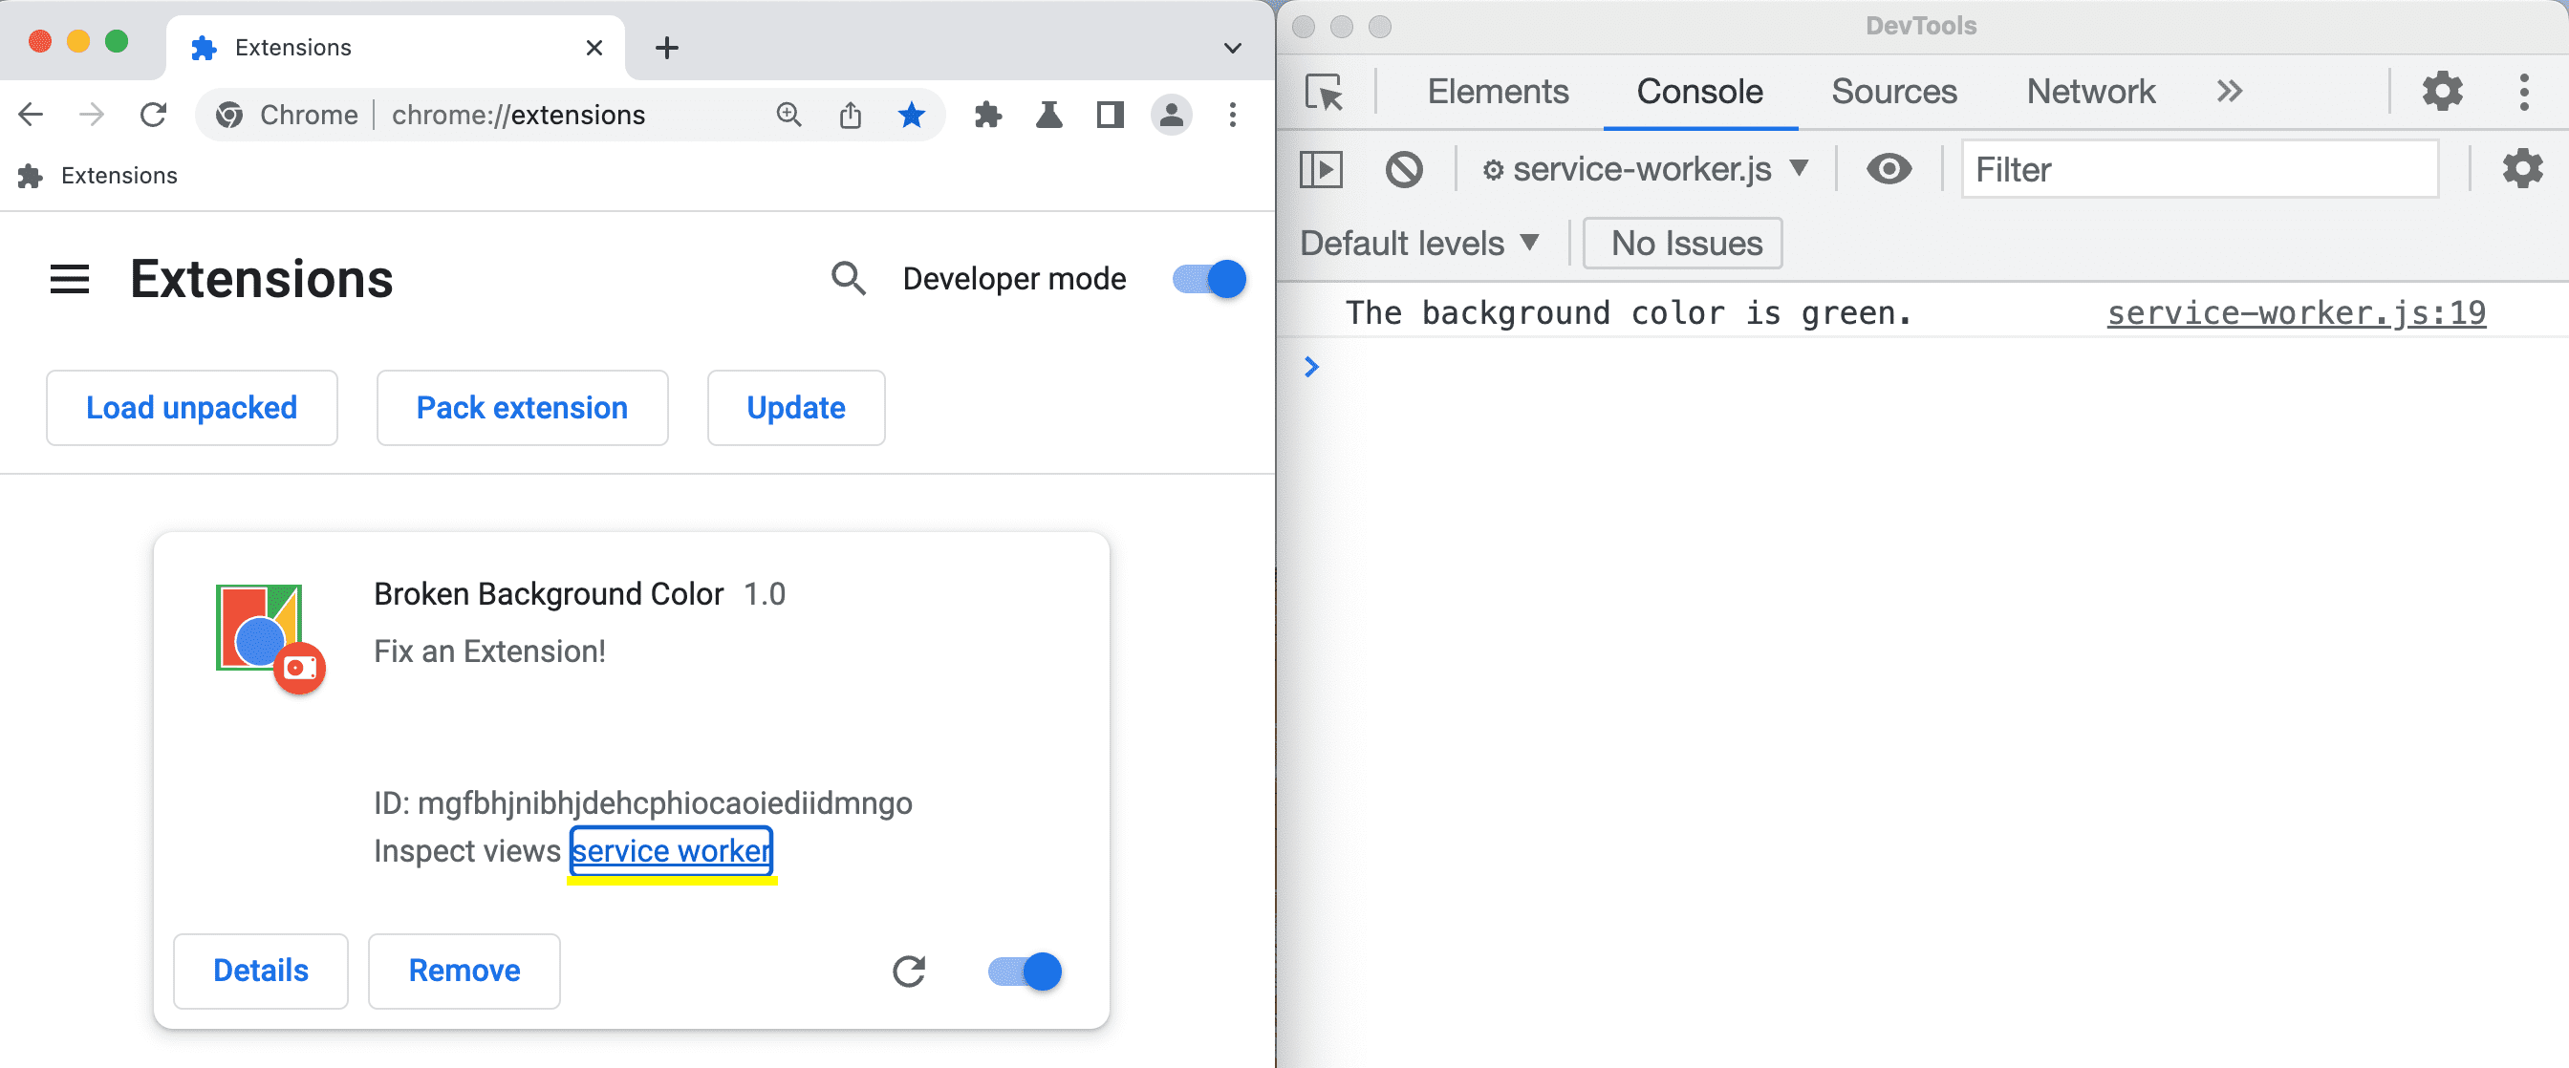Viewport: 2569px width, 1068px height.
Task: Click the eye visibility icon in Console
Action: point(1888,170)
